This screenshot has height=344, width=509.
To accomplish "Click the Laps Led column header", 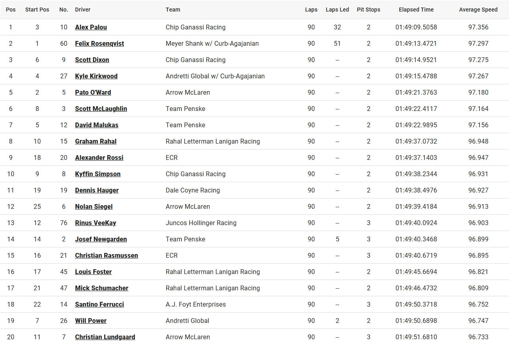I will pyautogui.click(x=337, y=10).
